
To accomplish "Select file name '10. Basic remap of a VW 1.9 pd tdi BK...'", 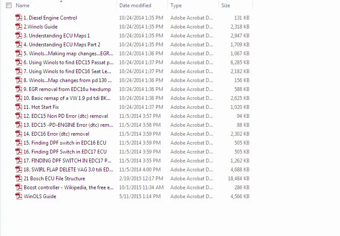I will tap(67, 98).
